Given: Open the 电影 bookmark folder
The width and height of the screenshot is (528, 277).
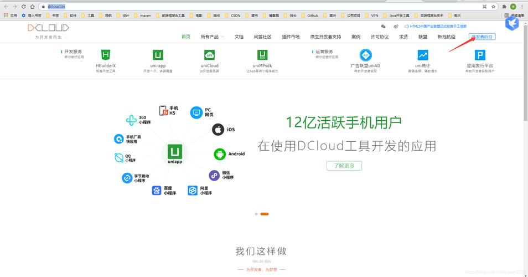Looking at the screenshot, I should [196, 16].
